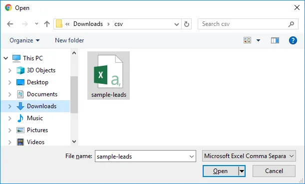This screenshot has width=305, height=184.
Task: Go up one folder level
Action: 47,24
